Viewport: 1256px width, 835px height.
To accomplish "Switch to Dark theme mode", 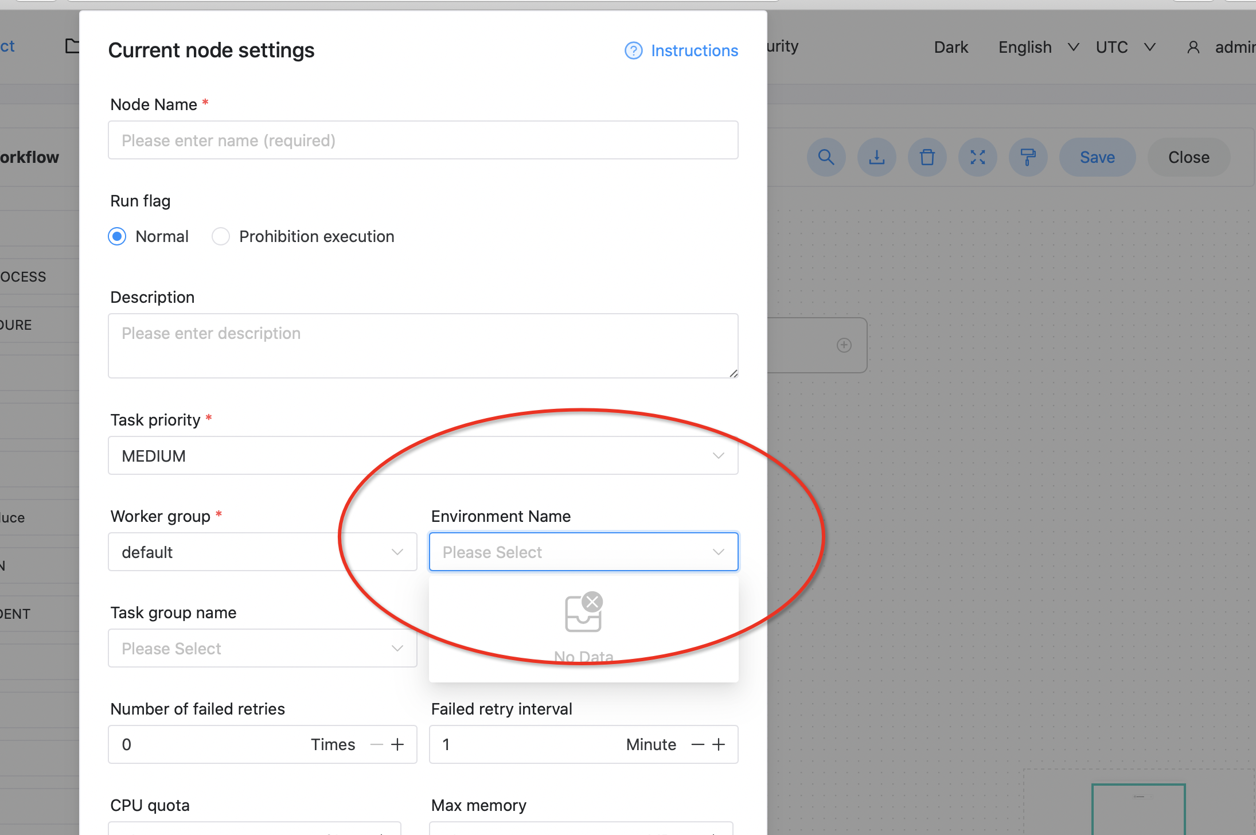I will click(x=950, y=47).
